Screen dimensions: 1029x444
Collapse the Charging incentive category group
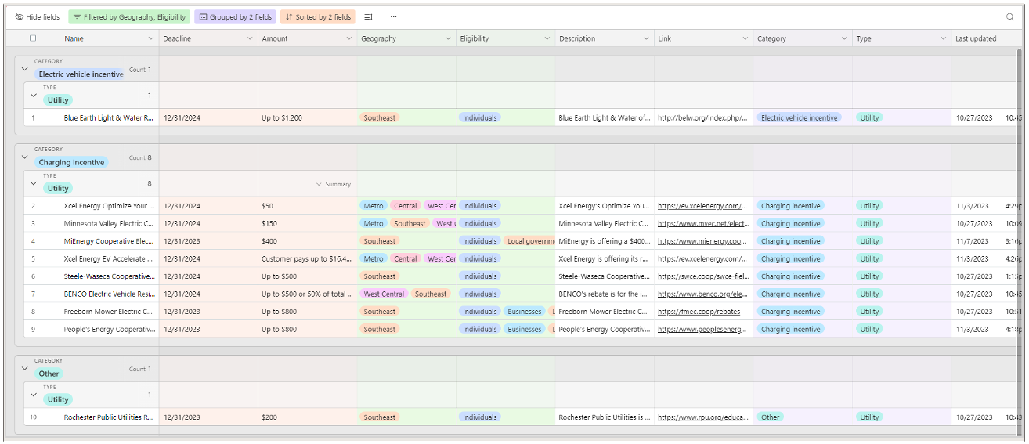(24, 157)
